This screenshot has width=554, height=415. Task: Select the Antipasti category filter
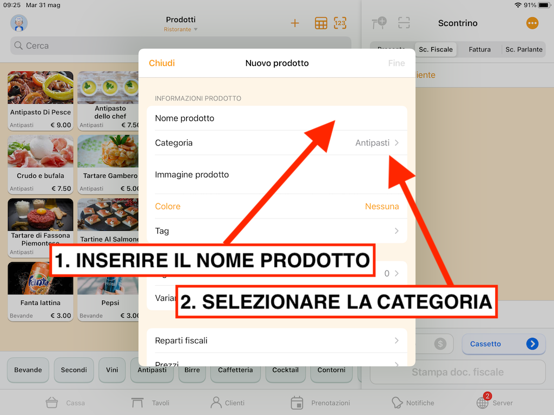[x=152, y=371]
